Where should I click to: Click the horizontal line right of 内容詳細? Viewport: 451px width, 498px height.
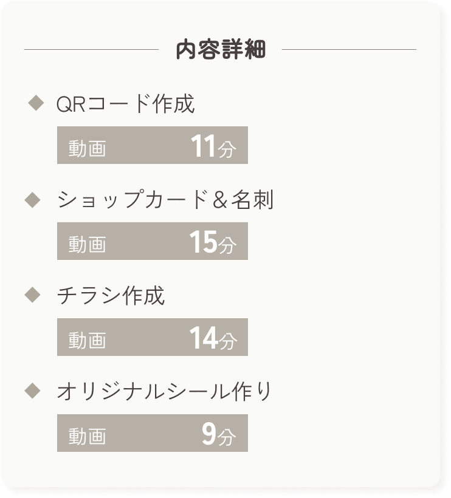pyautogui.click(x=349, y=49)
